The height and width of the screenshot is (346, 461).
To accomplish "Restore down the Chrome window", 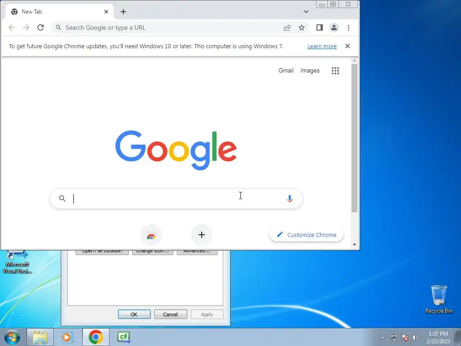I will click(x=333, y=5).
